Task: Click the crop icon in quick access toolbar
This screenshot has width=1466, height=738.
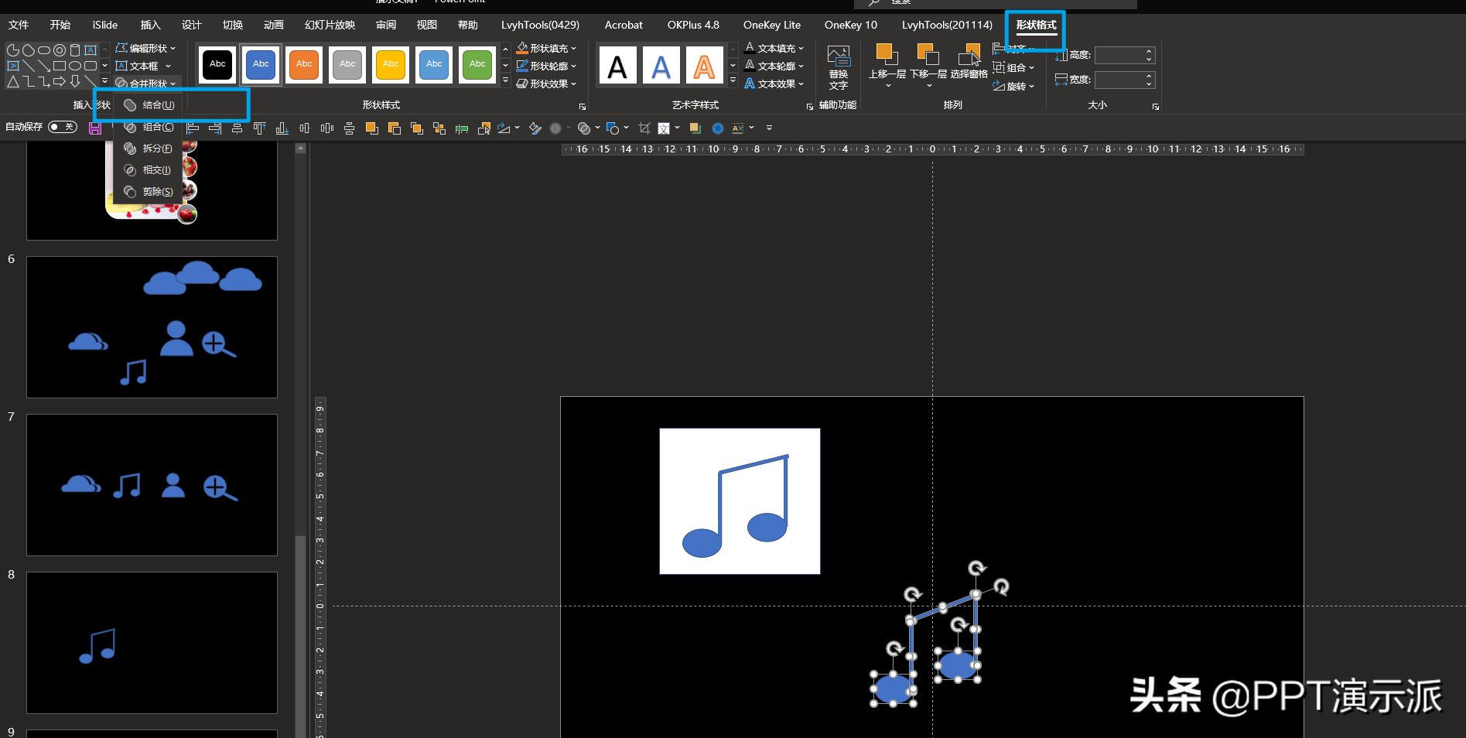Action: (x=644, y=128)
